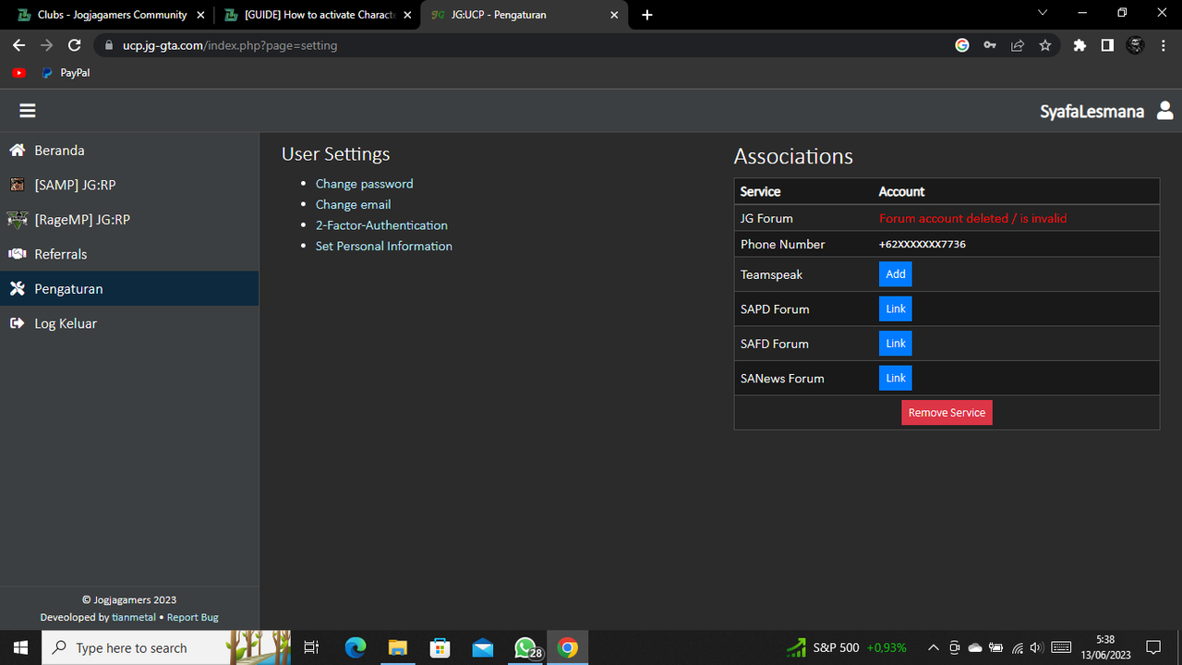Open the Chrome extensions puzzle icon
1182x665 pixels.
pos(1079,45)
